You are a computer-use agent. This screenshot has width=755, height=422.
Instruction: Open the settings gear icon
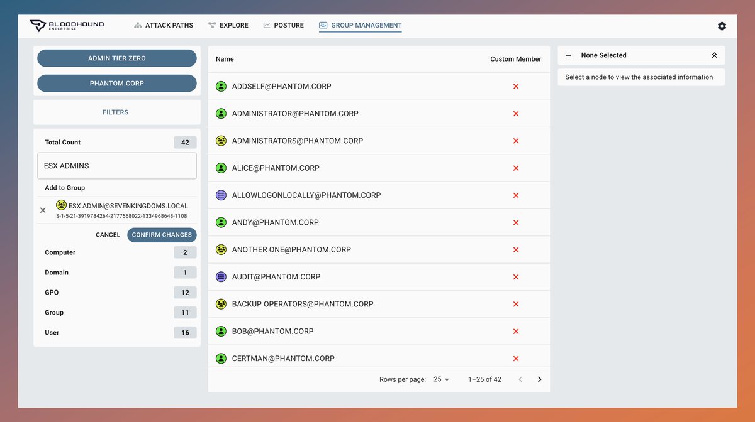(x=722, y=26)
